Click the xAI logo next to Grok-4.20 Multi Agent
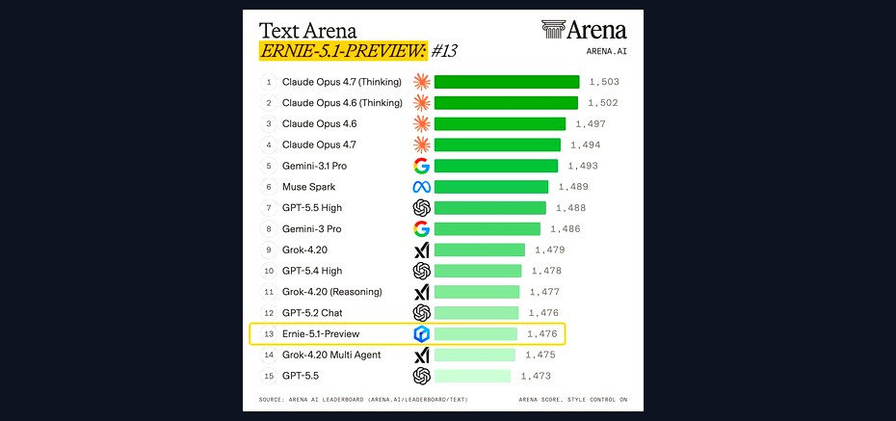The width and height of the screenshot is (896, 421). point(422,355)
